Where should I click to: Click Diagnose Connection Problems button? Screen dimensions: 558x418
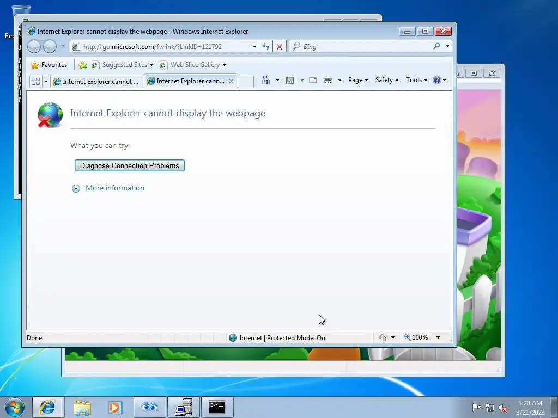click(x=130, y=165)
